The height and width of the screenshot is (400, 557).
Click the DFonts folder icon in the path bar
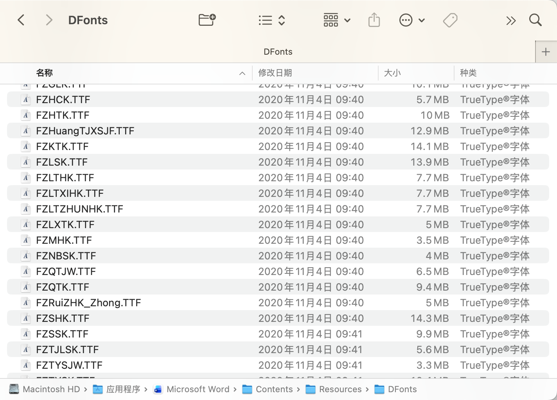[x=379, y=389]
